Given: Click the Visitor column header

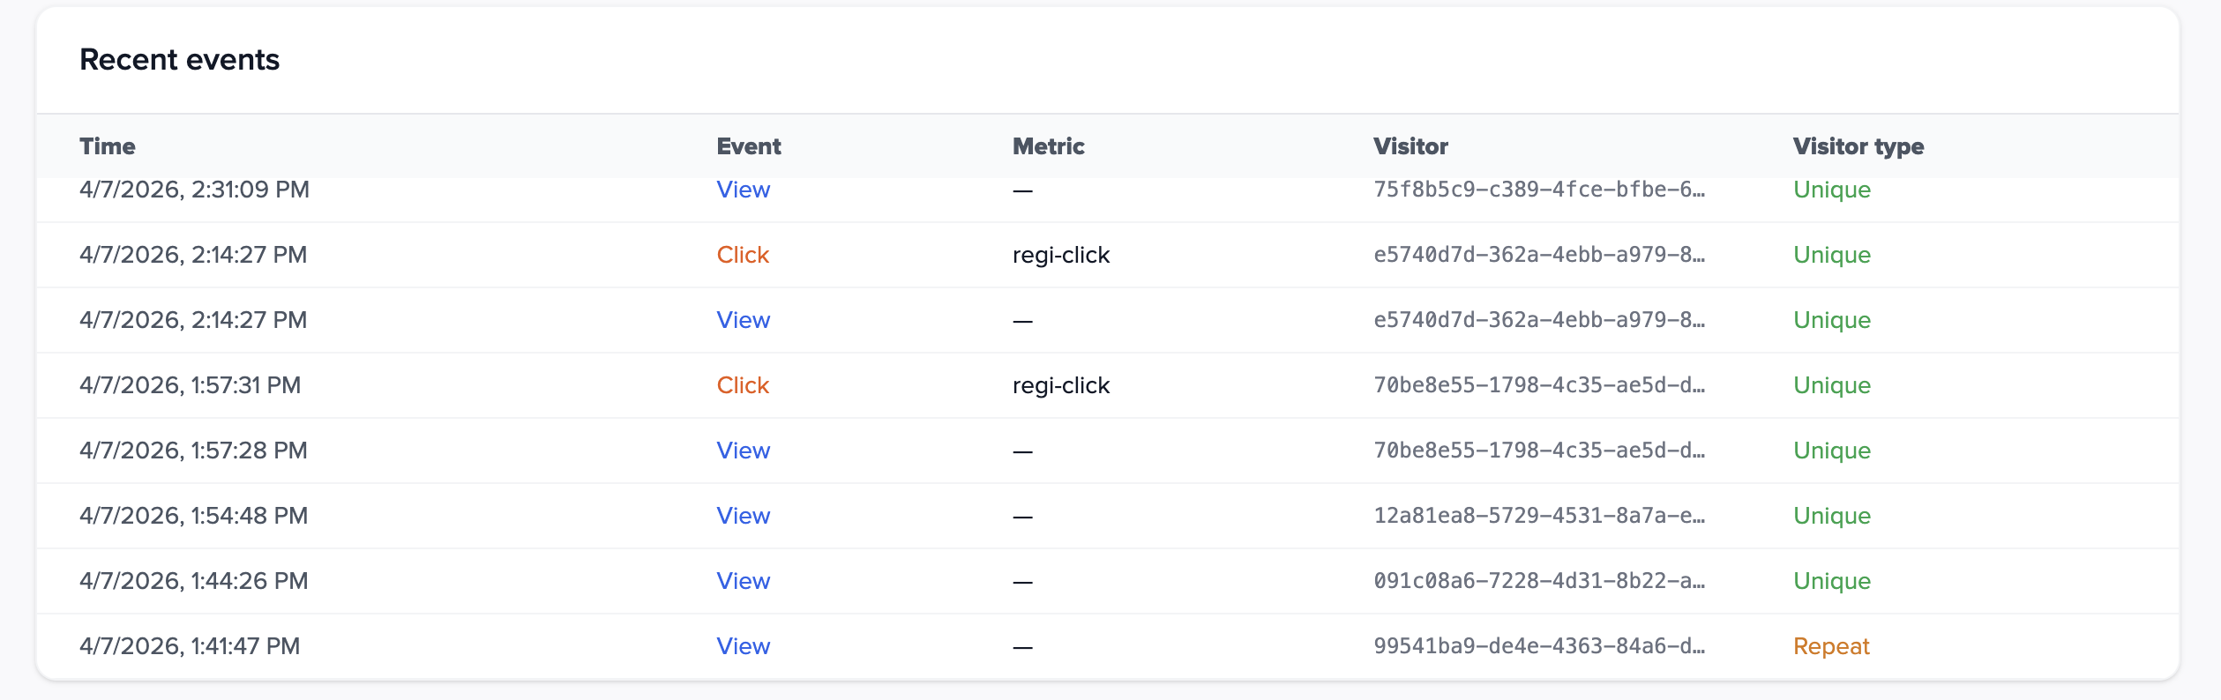Looking at the screenshot, I should click(x=1410, y=146).
